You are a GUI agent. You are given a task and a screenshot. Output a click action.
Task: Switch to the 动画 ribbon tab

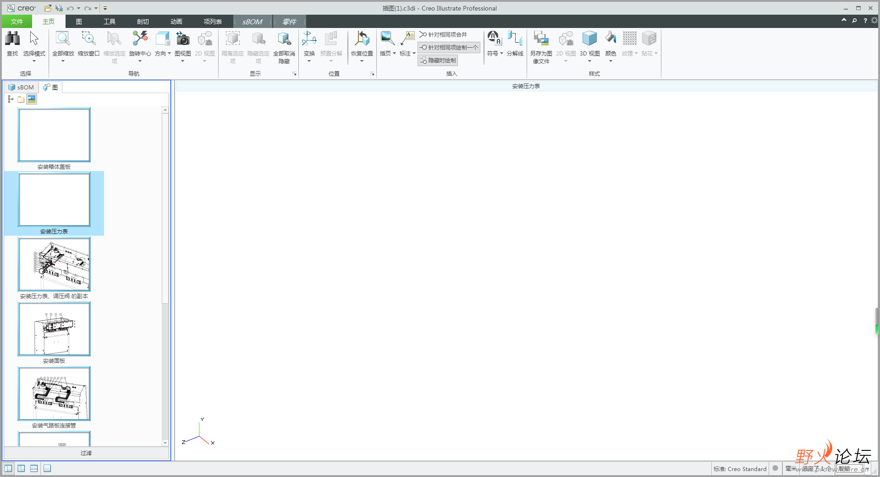click(x=176, y=22)
